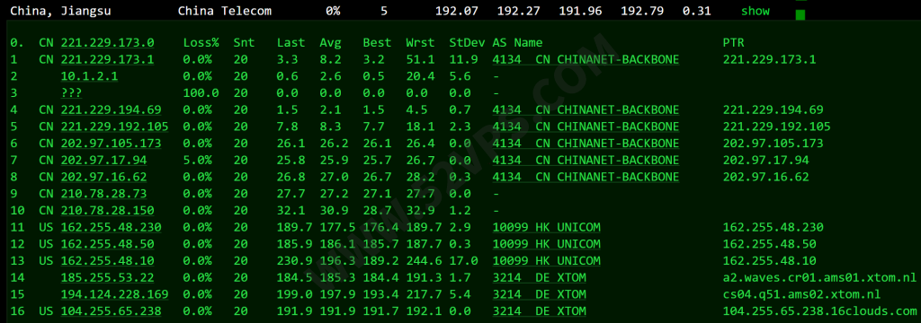
Task: Click AS link 10099 HK UNICOM in hop 11
Action: coord(546,228)
